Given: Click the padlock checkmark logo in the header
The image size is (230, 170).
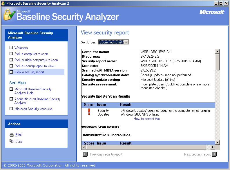Looking at the screenshot, I should point(9,15).
